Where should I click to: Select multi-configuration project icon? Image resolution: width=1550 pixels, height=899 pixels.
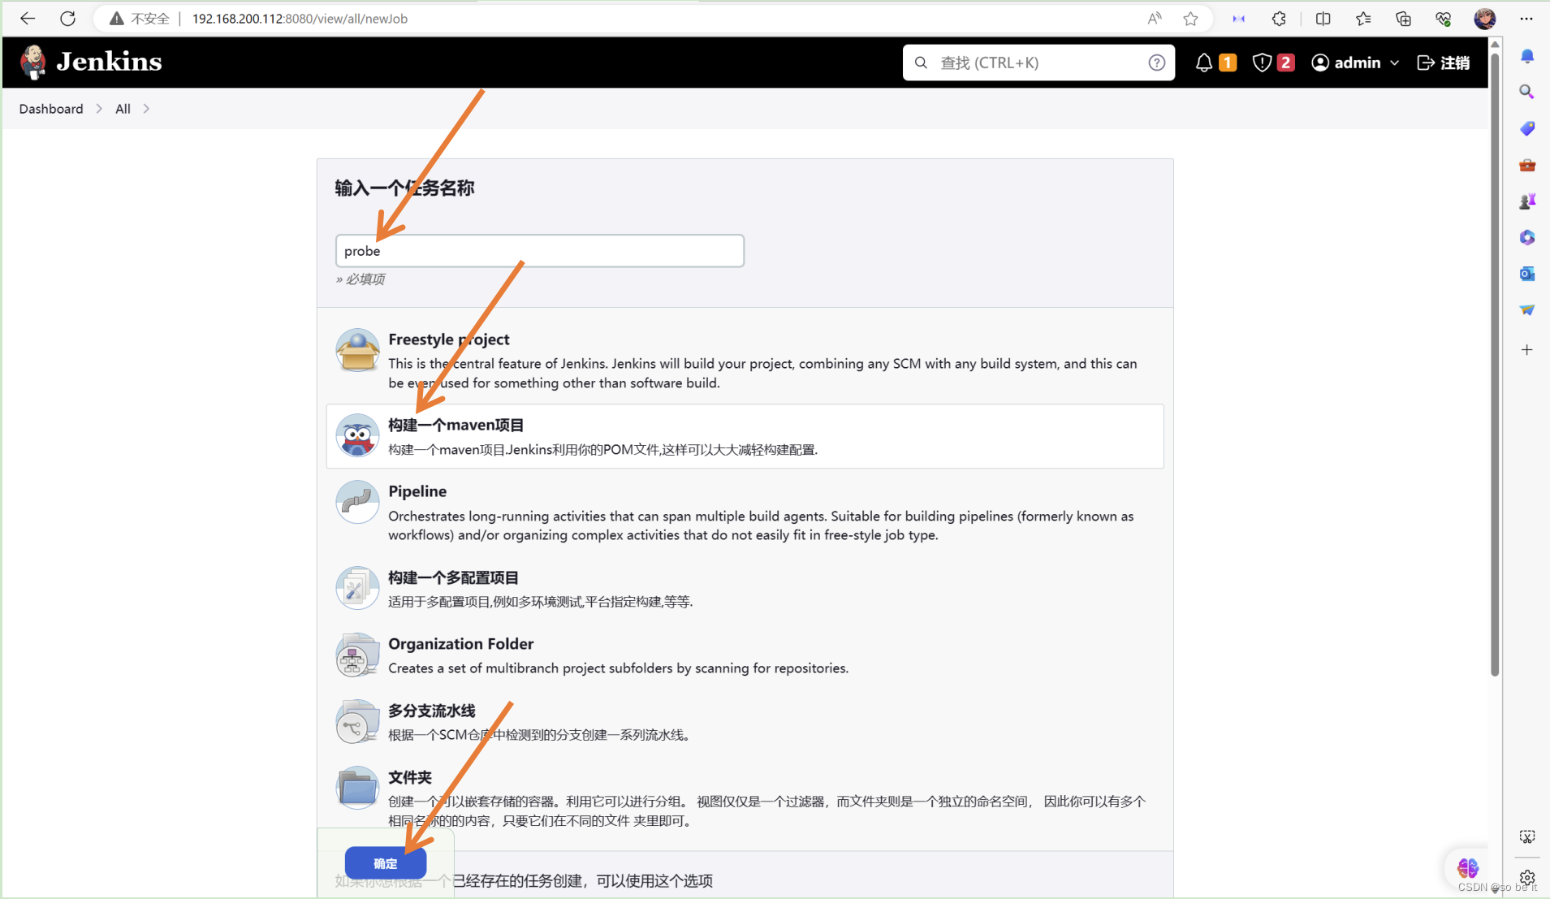pos(357,588)
